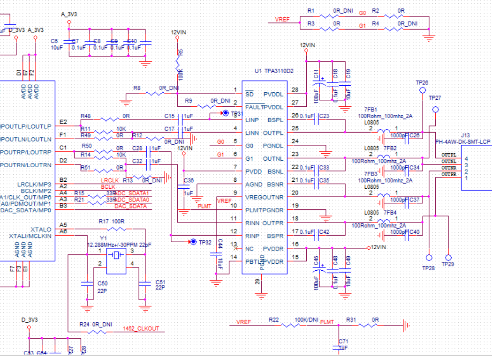Viewport: 492px width, 356px height.
Task: Click the TP26 test point circle
Action: click(422, 90)
